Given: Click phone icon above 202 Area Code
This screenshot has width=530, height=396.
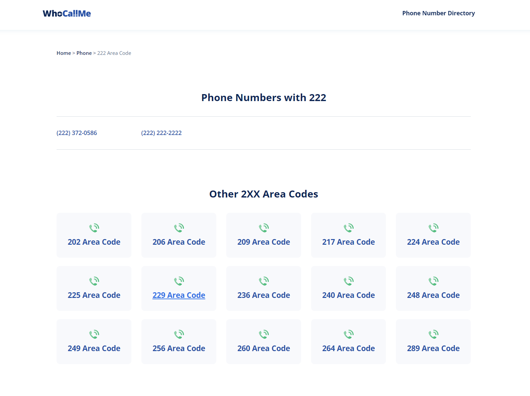Looking at the screenshot, I should (94, 228).
